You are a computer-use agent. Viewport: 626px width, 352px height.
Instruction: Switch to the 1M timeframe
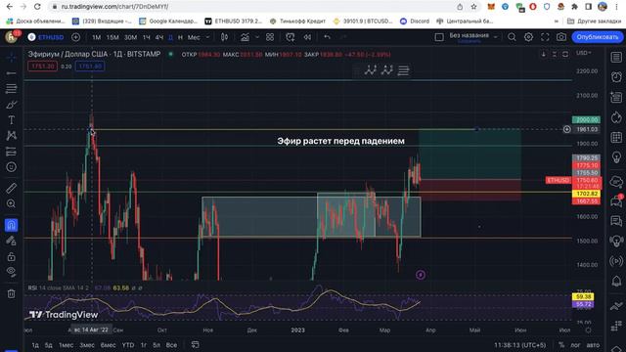click(96, 37)
